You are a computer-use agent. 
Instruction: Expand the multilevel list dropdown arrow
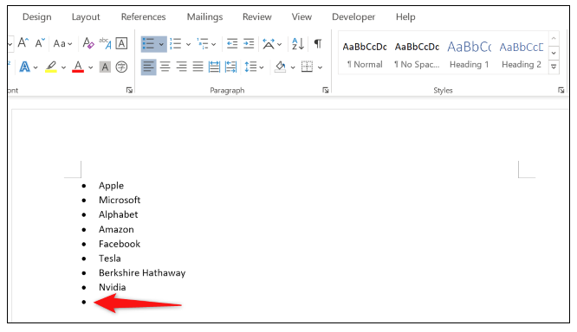(x=214, y=44)
